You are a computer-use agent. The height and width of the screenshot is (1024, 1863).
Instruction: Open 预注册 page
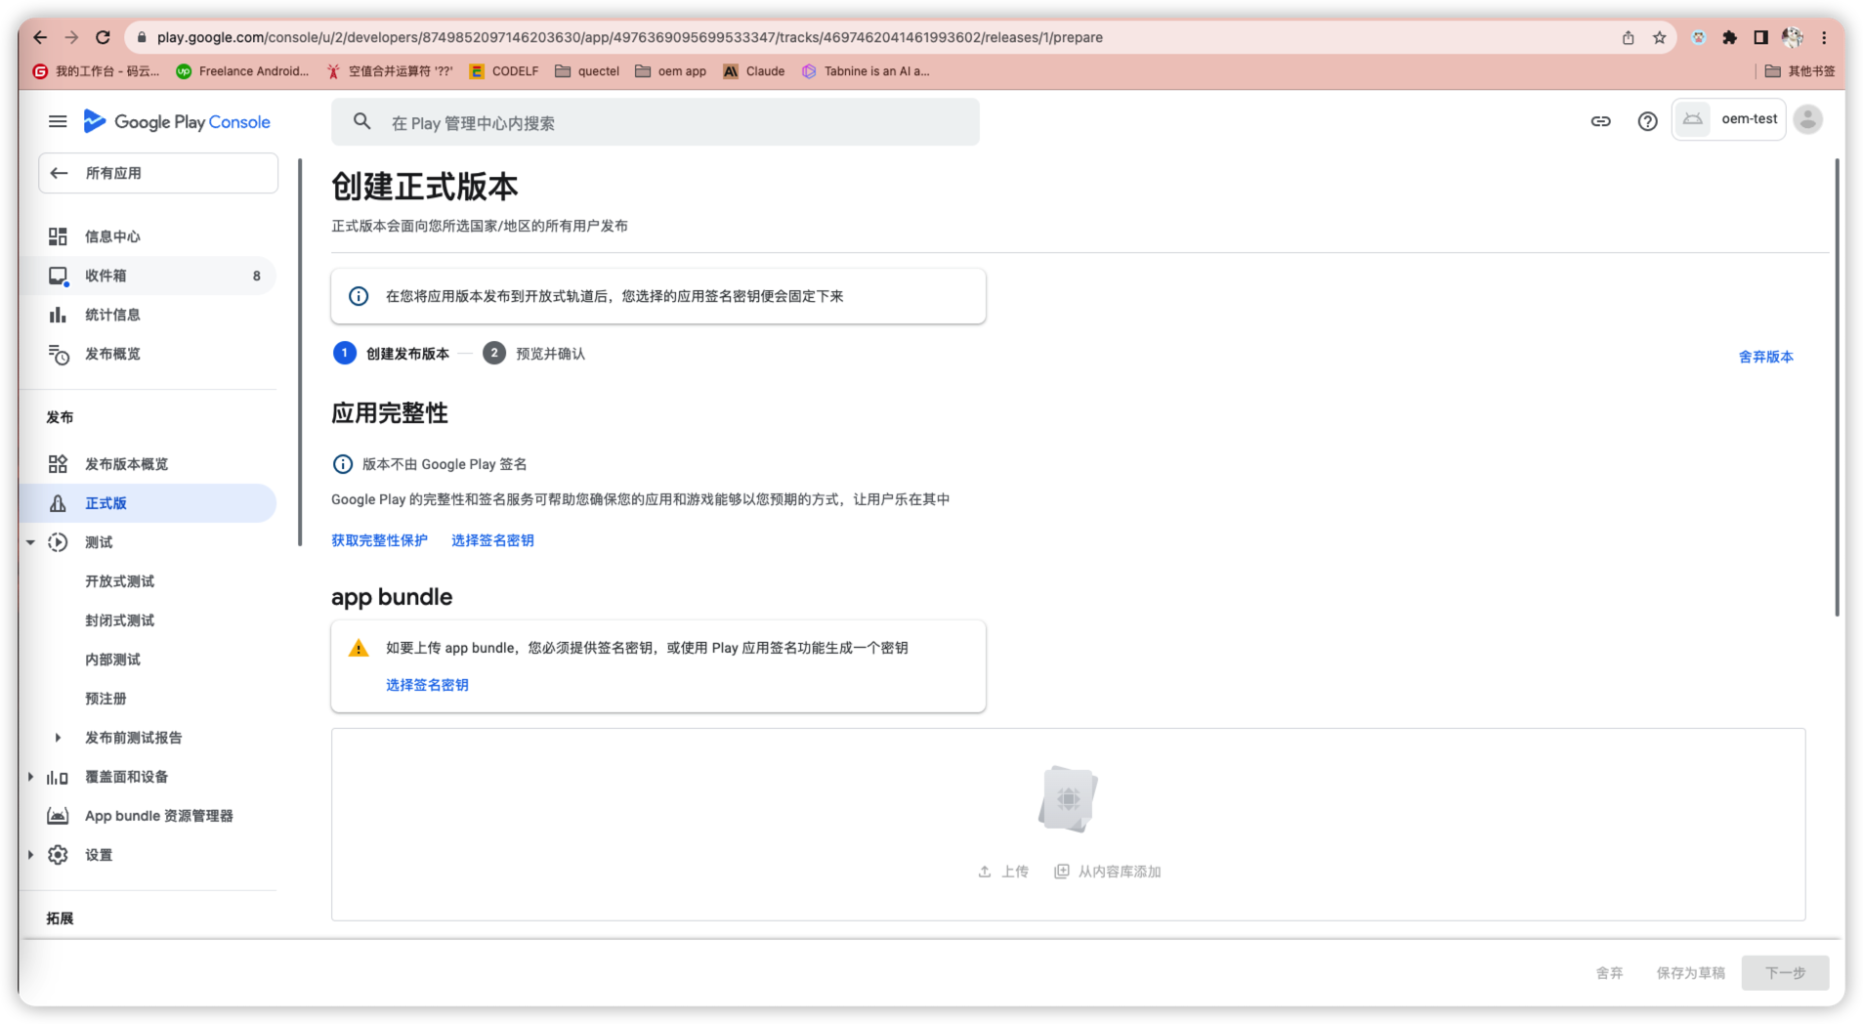106,699
